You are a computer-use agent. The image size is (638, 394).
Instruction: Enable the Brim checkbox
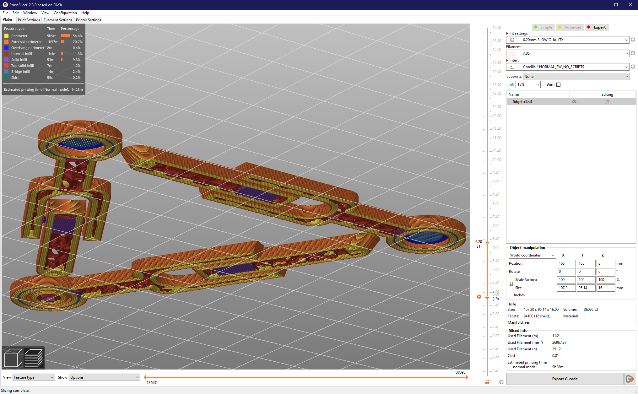click(x=558, y=84)
